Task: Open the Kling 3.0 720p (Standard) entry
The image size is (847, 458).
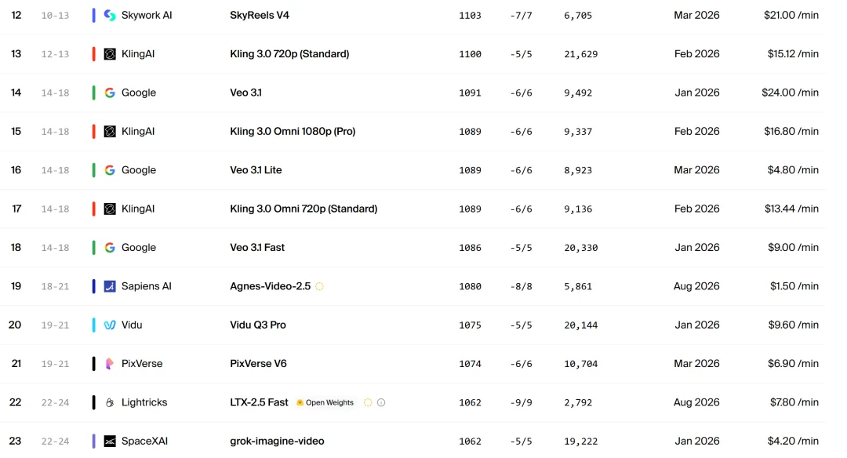Action: 289,54
